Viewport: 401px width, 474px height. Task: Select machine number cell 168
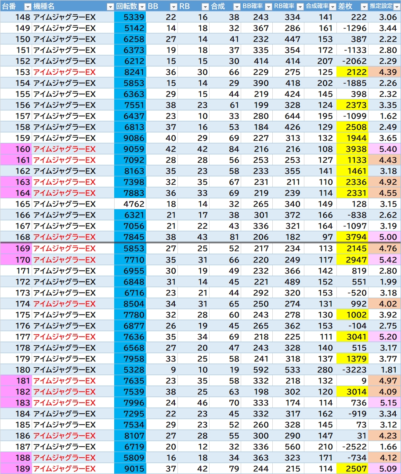(x=16, y=237)
